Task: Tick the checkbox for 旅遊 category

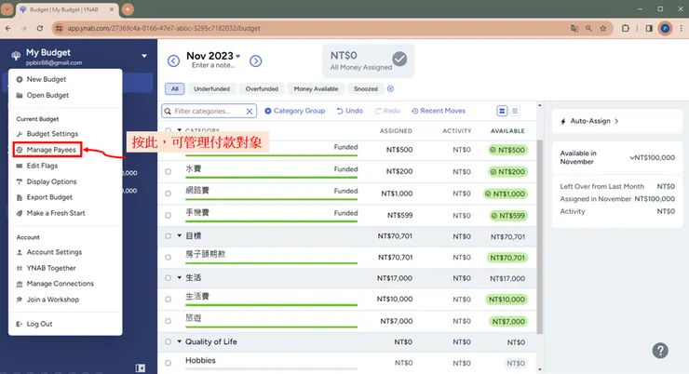Action: coord(168,321)
